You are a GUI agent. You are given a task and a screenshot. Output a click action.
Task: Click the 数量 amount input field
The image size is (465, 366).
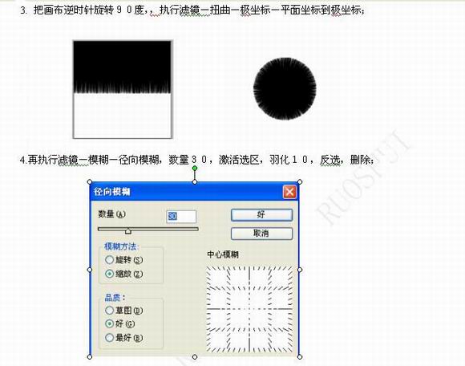(x=181, y=217)
